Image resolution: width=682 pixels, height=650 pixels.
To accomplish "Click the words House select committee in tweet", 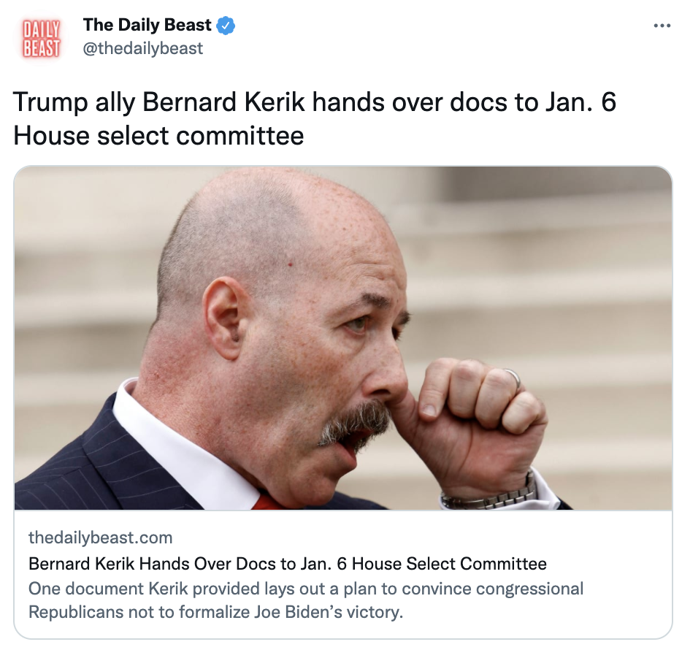I will [158, 135].
